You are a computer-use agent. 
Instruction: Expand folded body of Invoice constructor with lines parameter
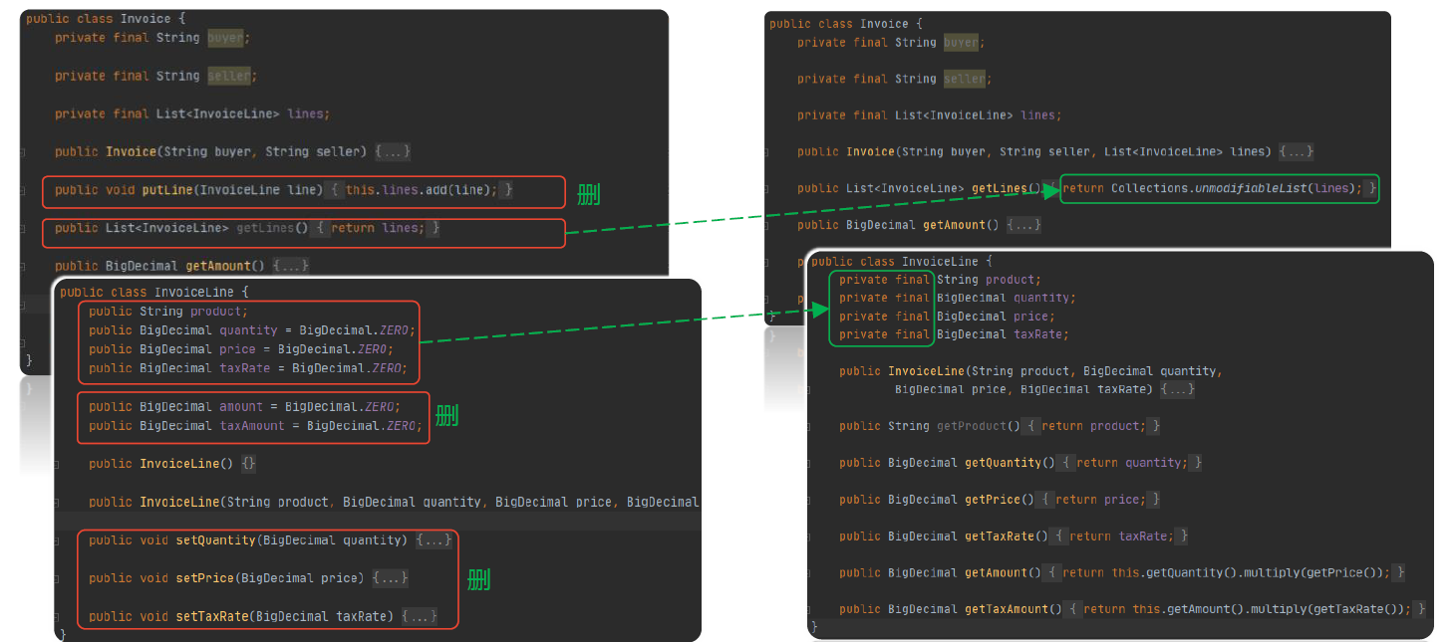[1297, 152]
